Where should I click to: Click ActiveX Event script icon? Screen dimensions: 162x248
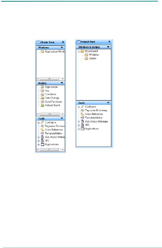click(x=42, y=105)
